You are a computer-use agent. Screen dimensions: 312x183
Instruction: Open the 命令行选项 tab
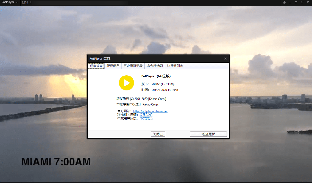tap(155, 66)
